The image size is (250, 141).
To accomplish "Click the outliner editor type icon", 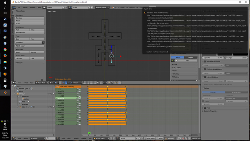I will tap(14, 138).
